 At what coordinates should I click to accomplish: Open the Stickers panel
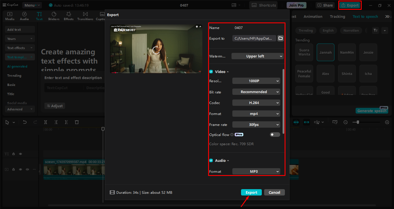(54, 16)
